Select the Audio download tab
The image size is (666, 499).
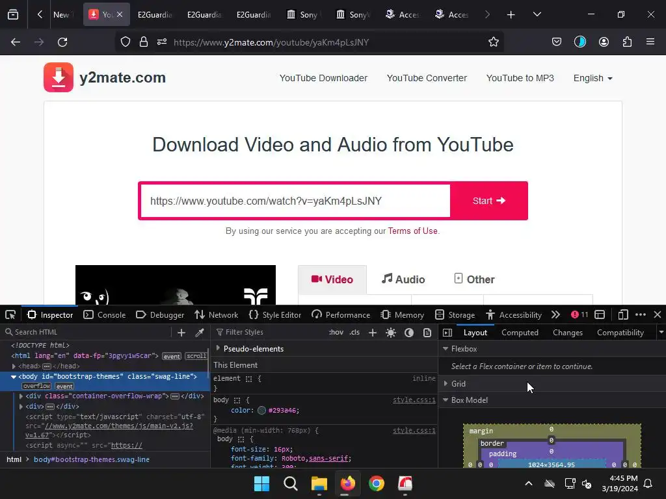tap(403, 279)
